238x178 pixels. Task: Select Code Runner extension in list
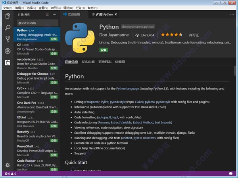point(37,165)
